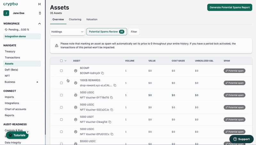Image resolution: width=256 pixels, height=145 pixels.
Task: Check the $COMP row checkbox
Action: (61, 71)
